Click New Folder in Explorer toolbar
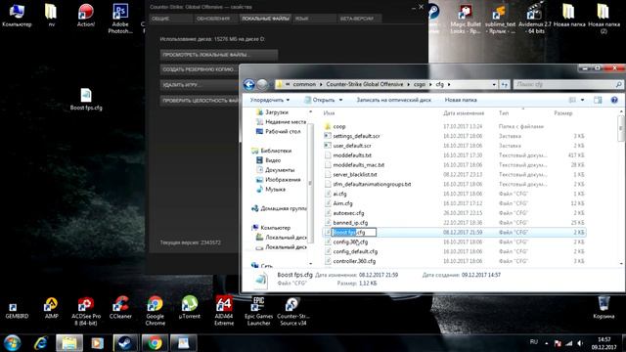Screen dimensions: 626x352 461,100
